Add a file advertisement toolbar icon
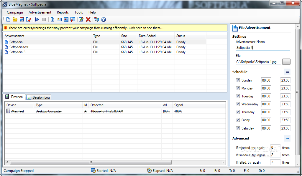 52,19
